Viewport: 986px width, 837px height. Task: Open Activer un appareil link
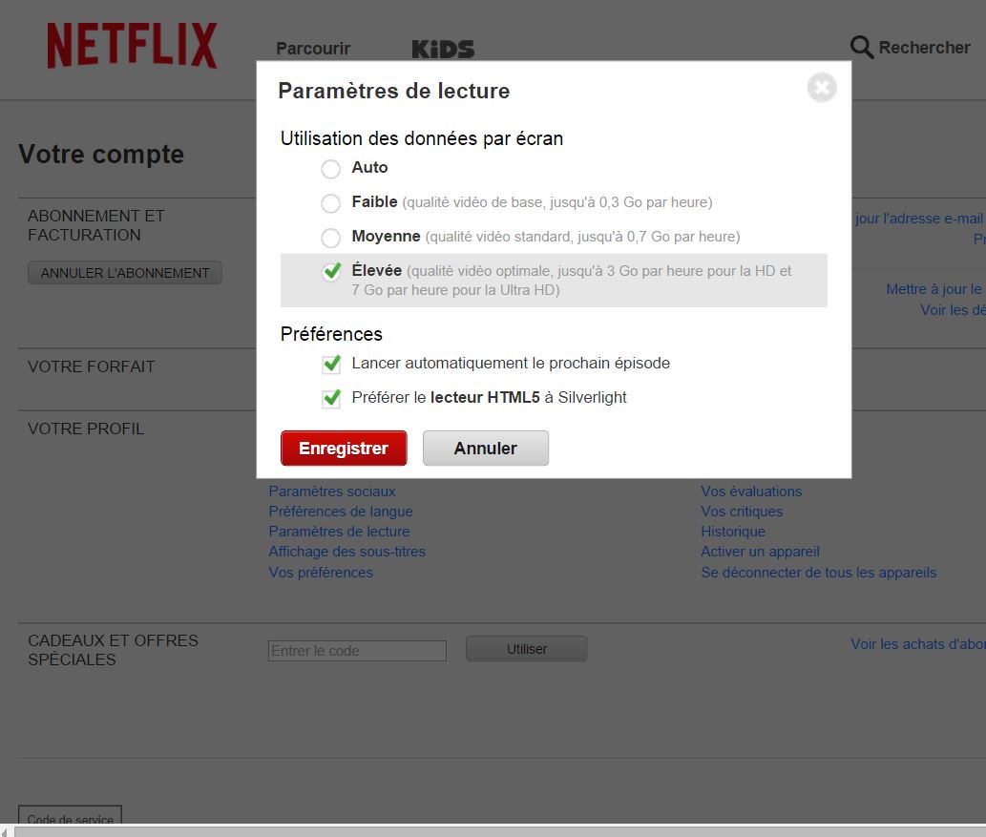coord(760,552)
